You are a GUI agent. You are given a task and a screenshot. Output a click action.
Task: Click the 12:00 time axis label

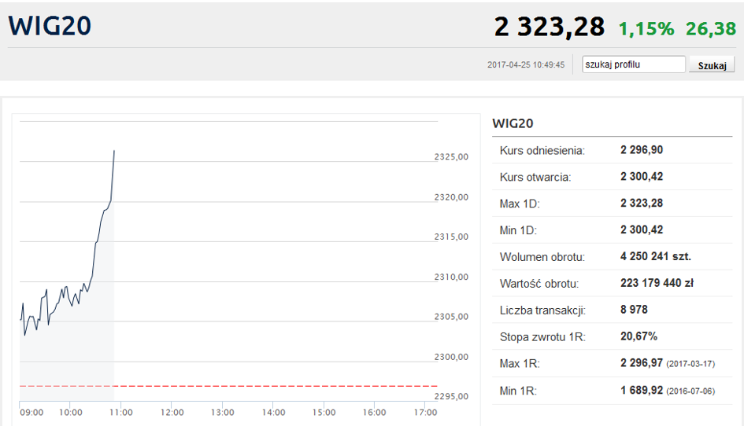click(x=172, y=413)
